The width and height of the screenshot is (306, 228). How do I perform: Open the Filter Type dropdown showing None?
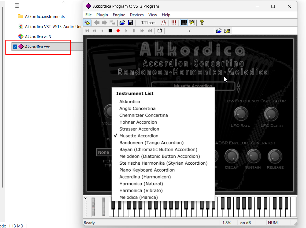click(x=104, y=152)
